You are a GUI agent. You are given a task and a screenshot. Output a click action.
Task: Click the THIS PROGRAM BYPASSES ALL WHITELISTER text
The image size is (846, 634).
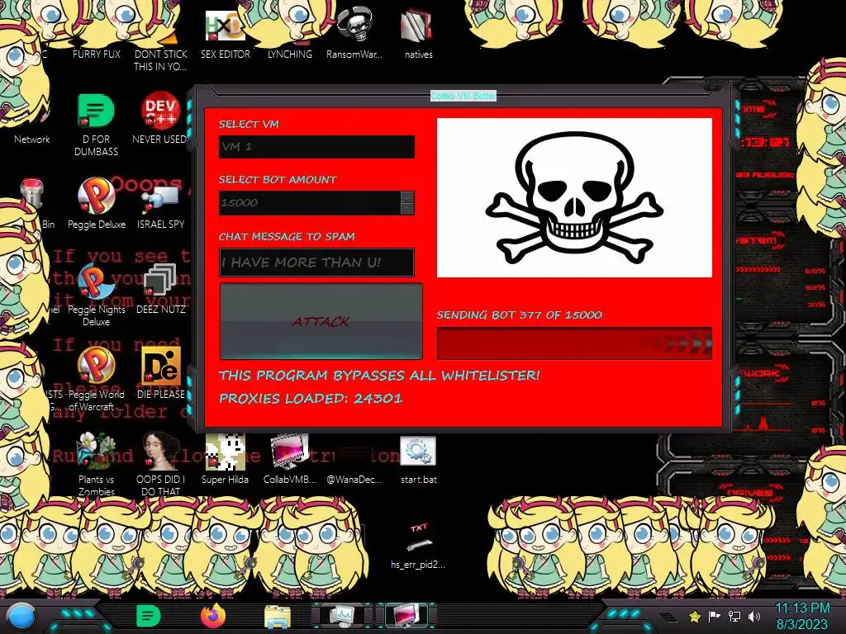(x=379, y=376)
